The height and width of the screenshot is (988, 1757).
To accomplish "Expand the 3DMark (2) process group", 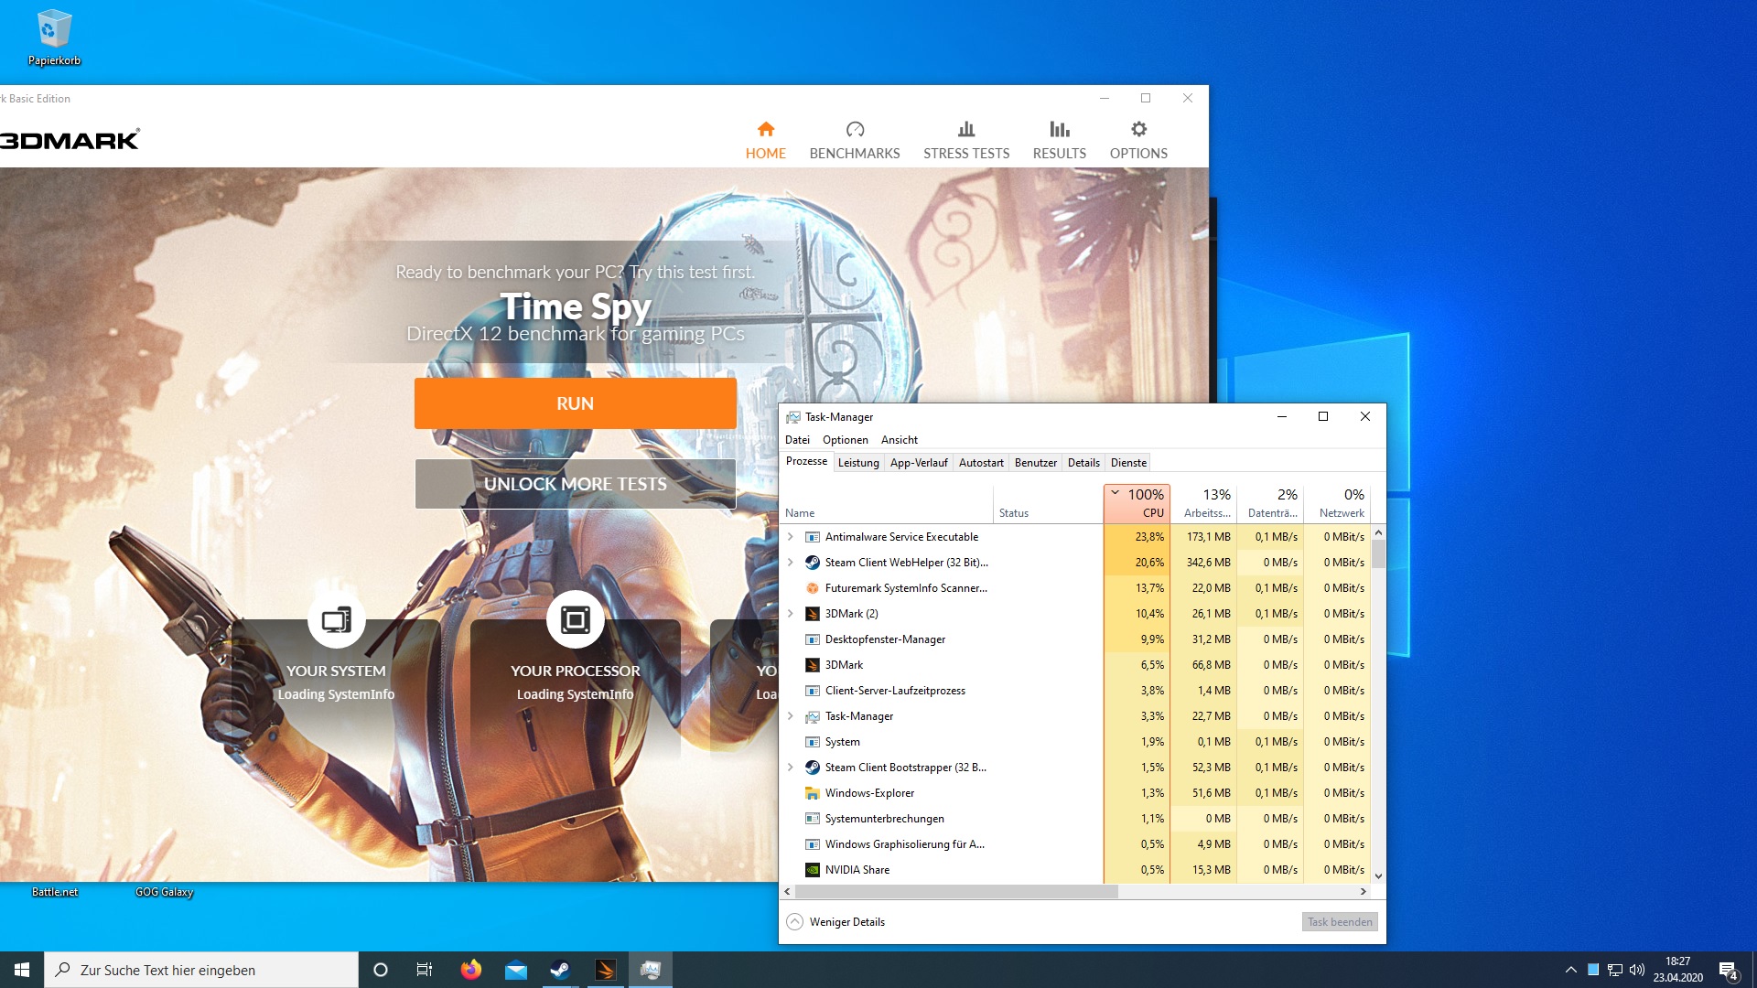I will click(791, 614).
